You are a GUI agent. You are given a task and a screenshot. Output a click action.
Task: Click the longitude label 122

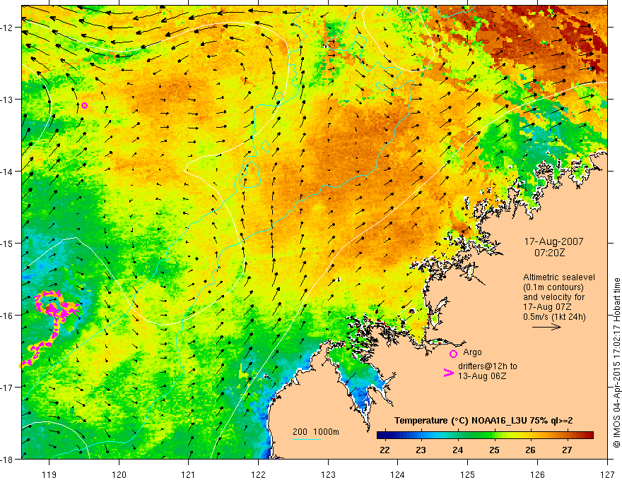click(258, 474)
